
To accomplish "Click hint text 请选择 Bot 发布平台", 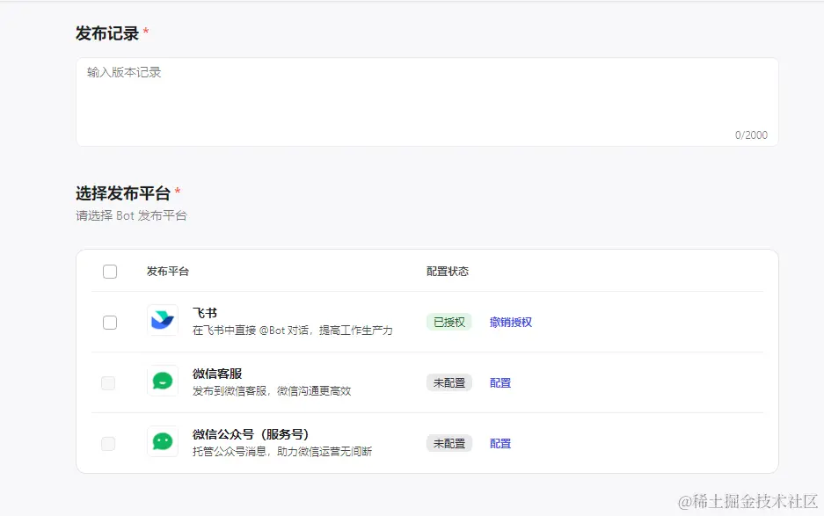I will [x=131, y=216].
